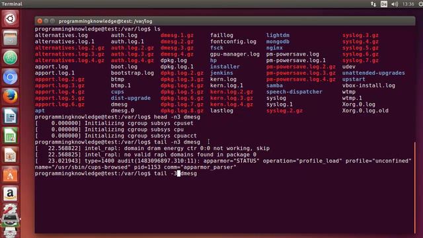Click on auth.log in the listing
Screen dimensions: 423x238
[x=124, y=35]
